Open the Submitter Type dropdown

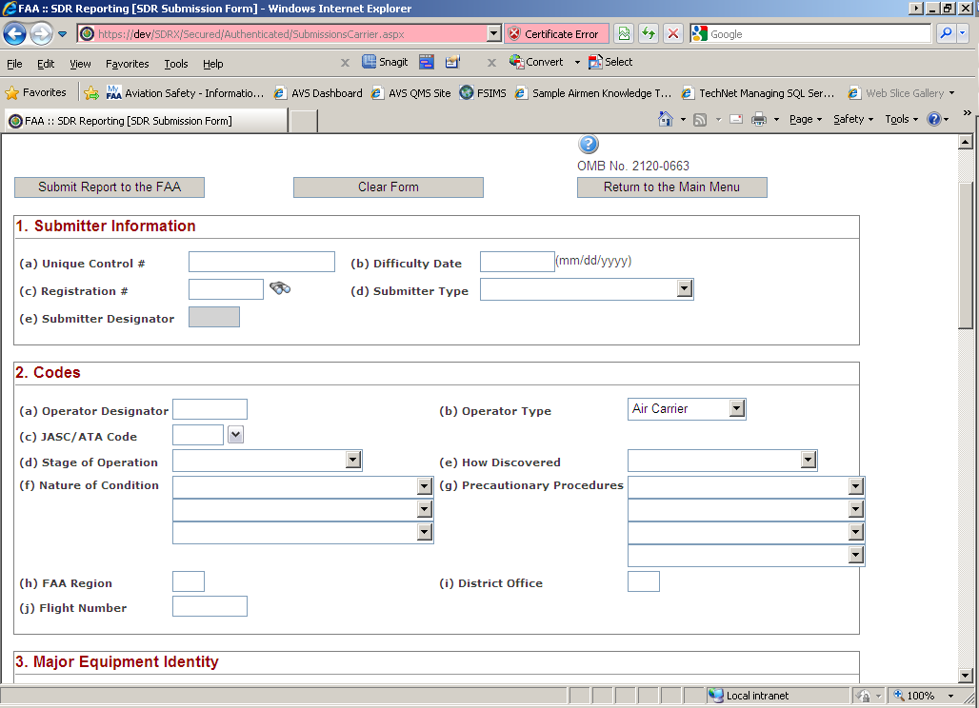click(x=683, y=289)
